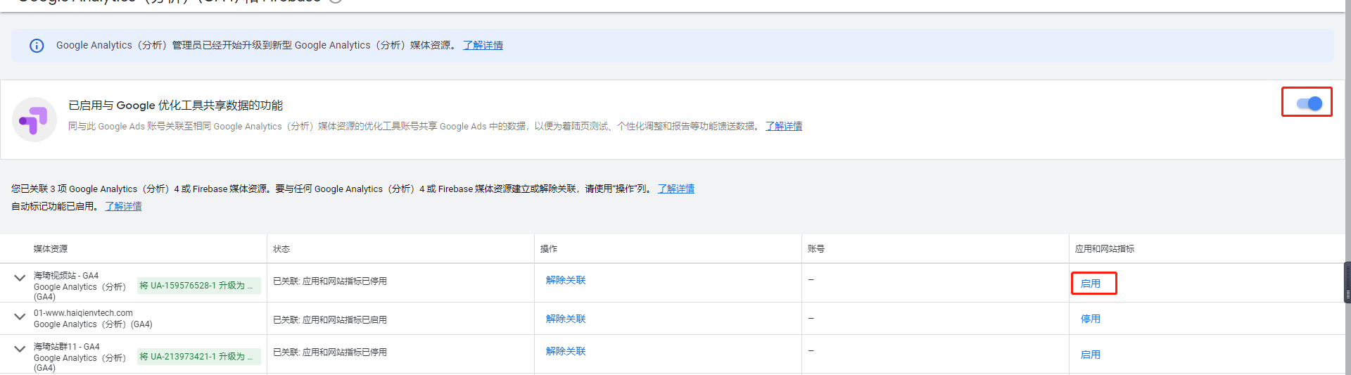Click the UA-159576528-1 upgrade badge
1351x375 pixels.
coord(199,286)
